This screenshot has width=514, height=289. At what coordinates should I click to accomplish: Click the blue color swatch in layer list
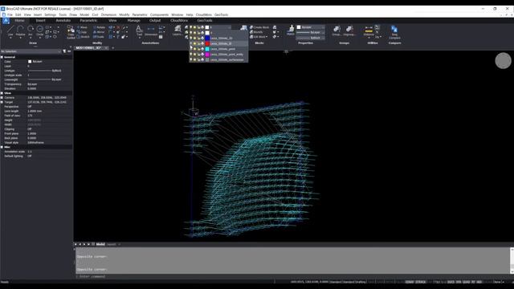207,38
